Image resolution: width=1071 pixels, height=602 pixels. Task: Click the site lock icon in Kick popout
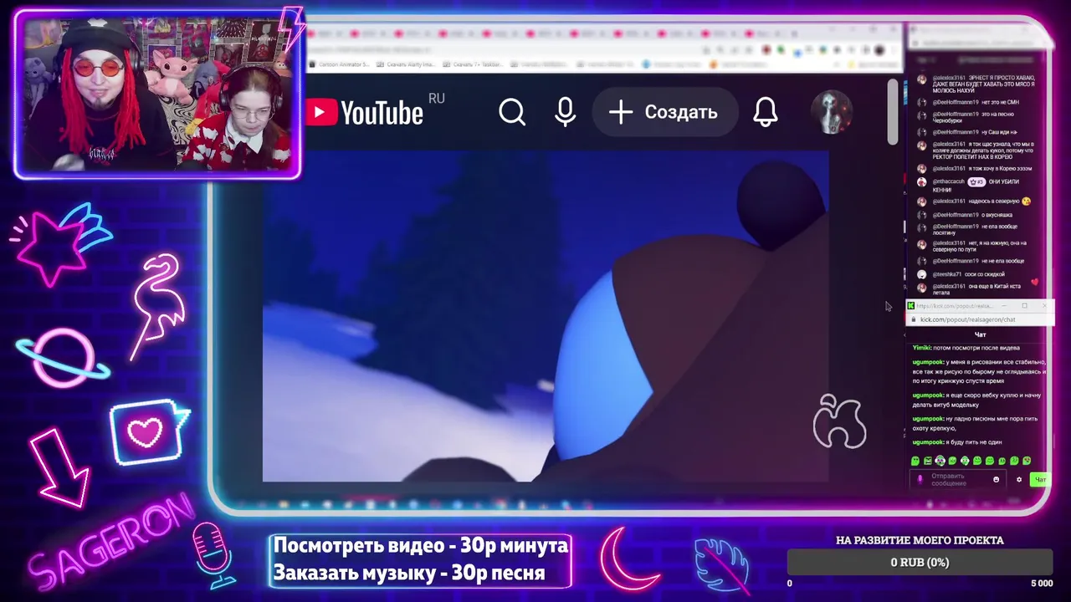pyautogui.click(x=914, y=319)
